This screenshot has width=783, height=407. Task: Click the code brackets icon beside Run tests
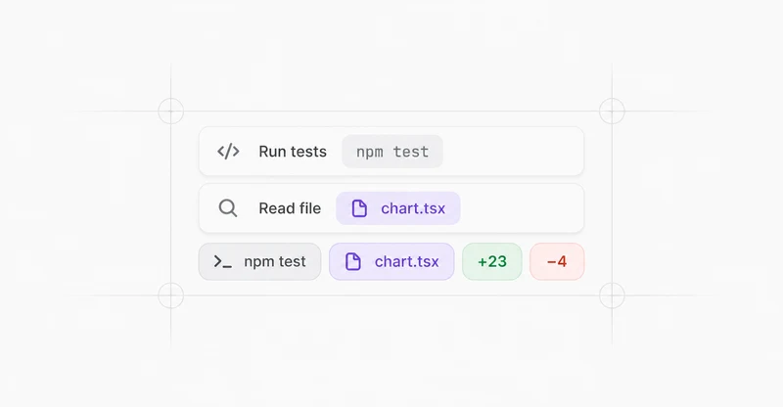228,152
